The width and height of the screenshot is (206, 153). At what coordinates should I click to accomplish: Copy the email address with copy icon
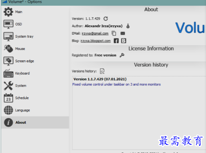click(114, 33)
